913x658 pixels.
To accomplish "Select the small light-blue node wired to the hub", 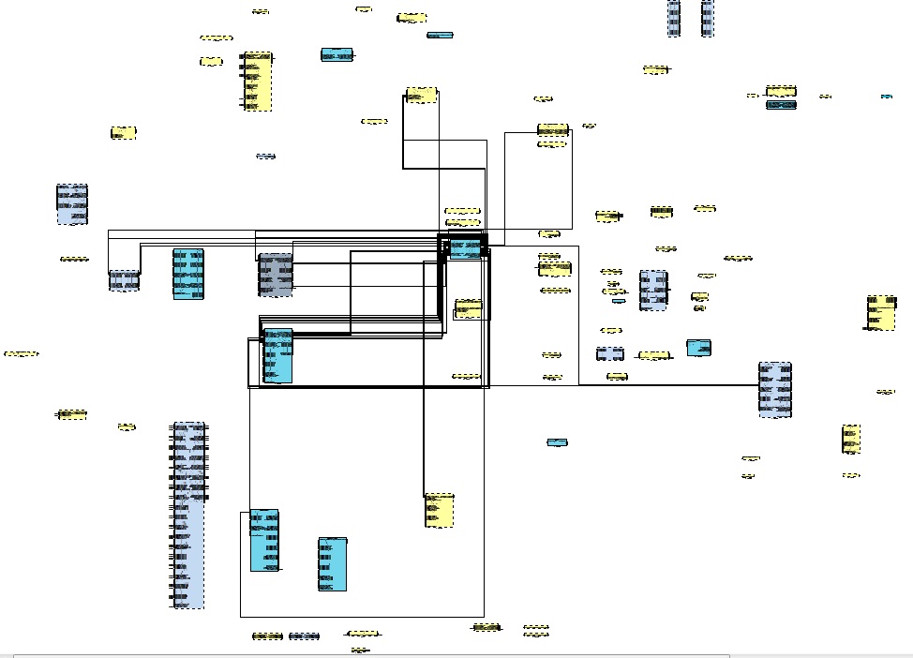I will (124, 280).
